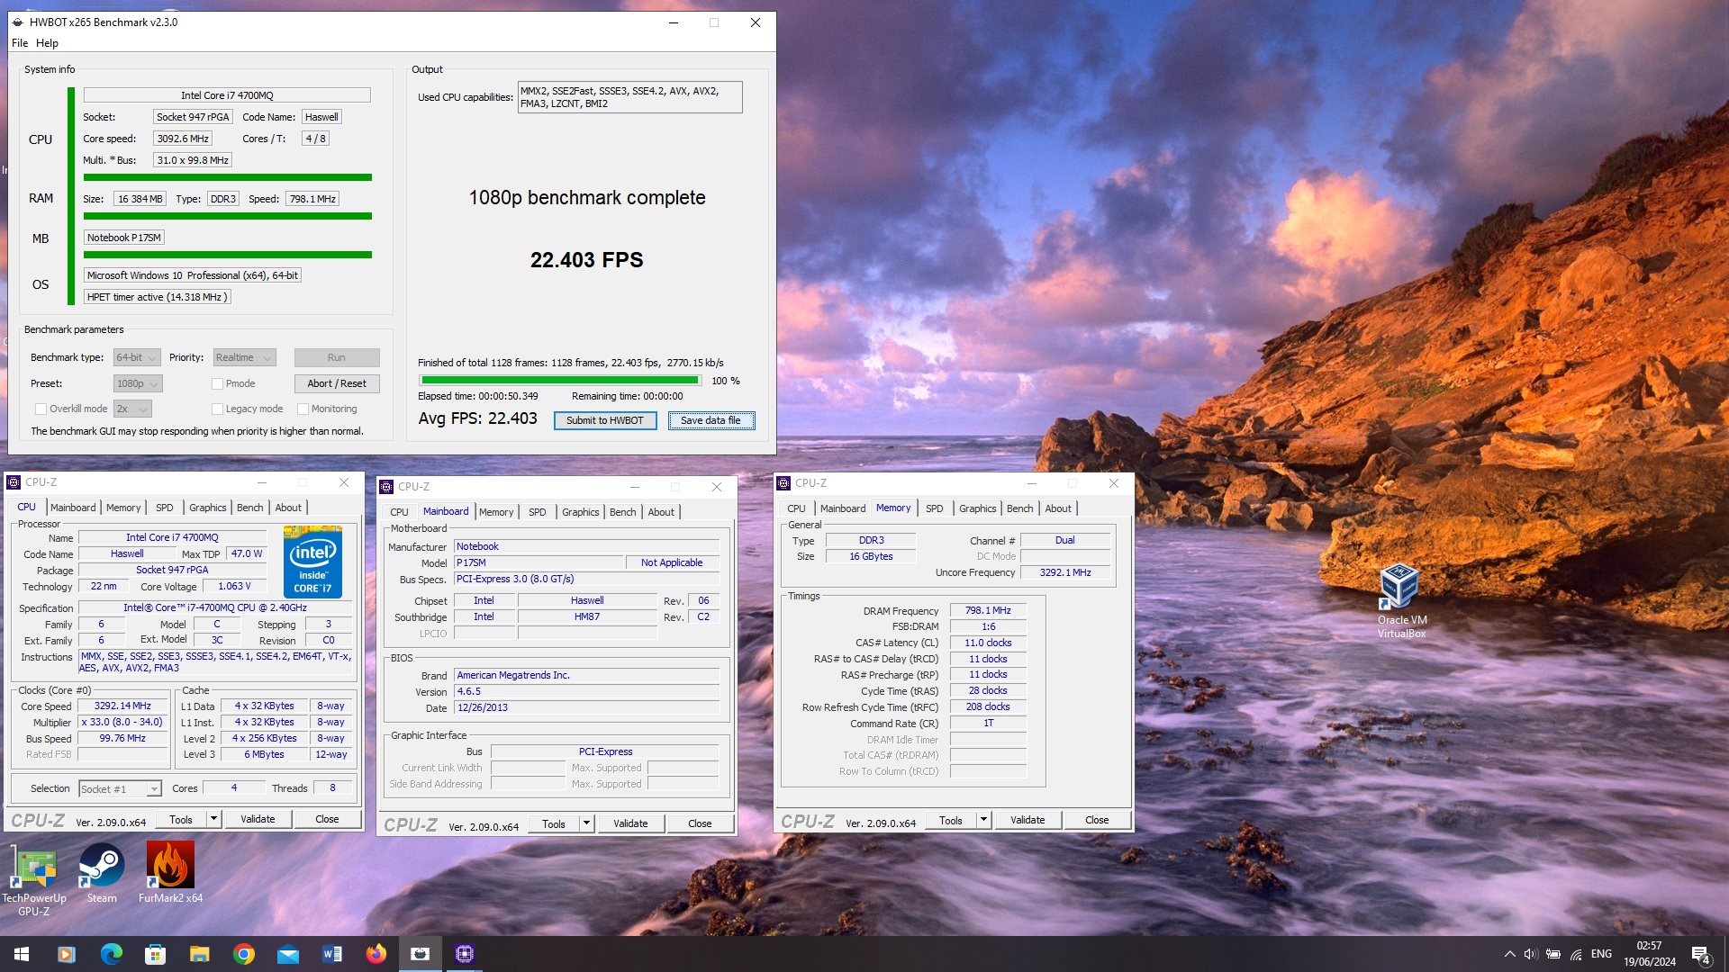The height and width of the screenshot is (972, 1729).
Task: Expand Tools arrow in middle CPU-Z window
Action: (x=586, y=823)
